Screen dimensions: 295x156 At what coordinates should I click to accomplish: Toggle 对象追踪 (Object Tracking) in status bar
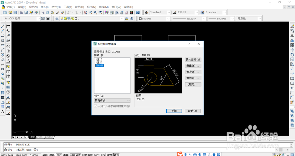(x=87, y=155)
